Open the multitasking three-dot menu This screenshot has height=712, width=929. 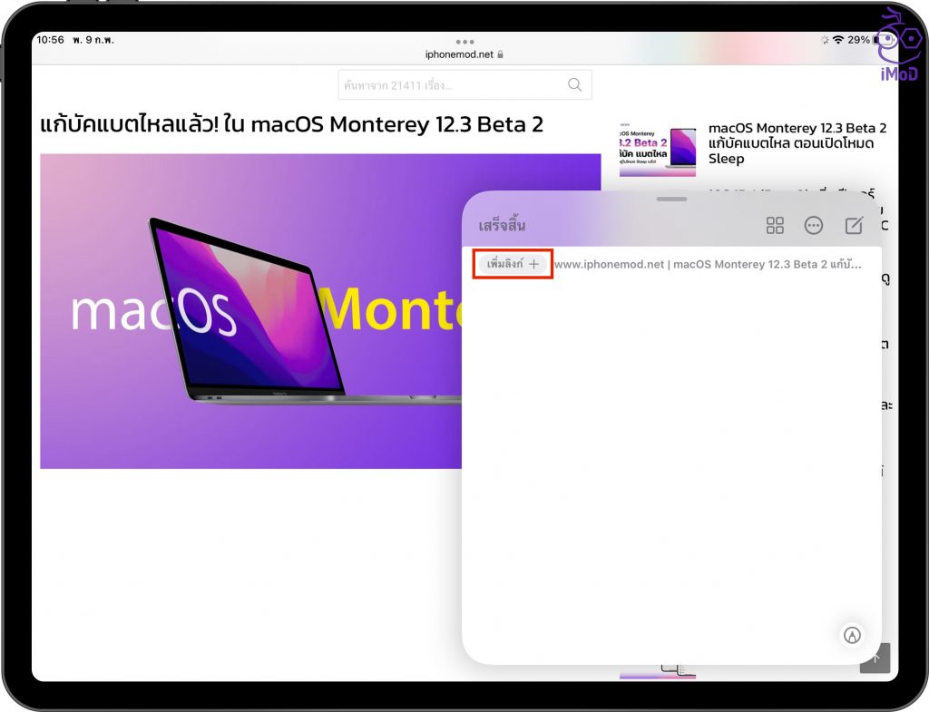[465, 42]
